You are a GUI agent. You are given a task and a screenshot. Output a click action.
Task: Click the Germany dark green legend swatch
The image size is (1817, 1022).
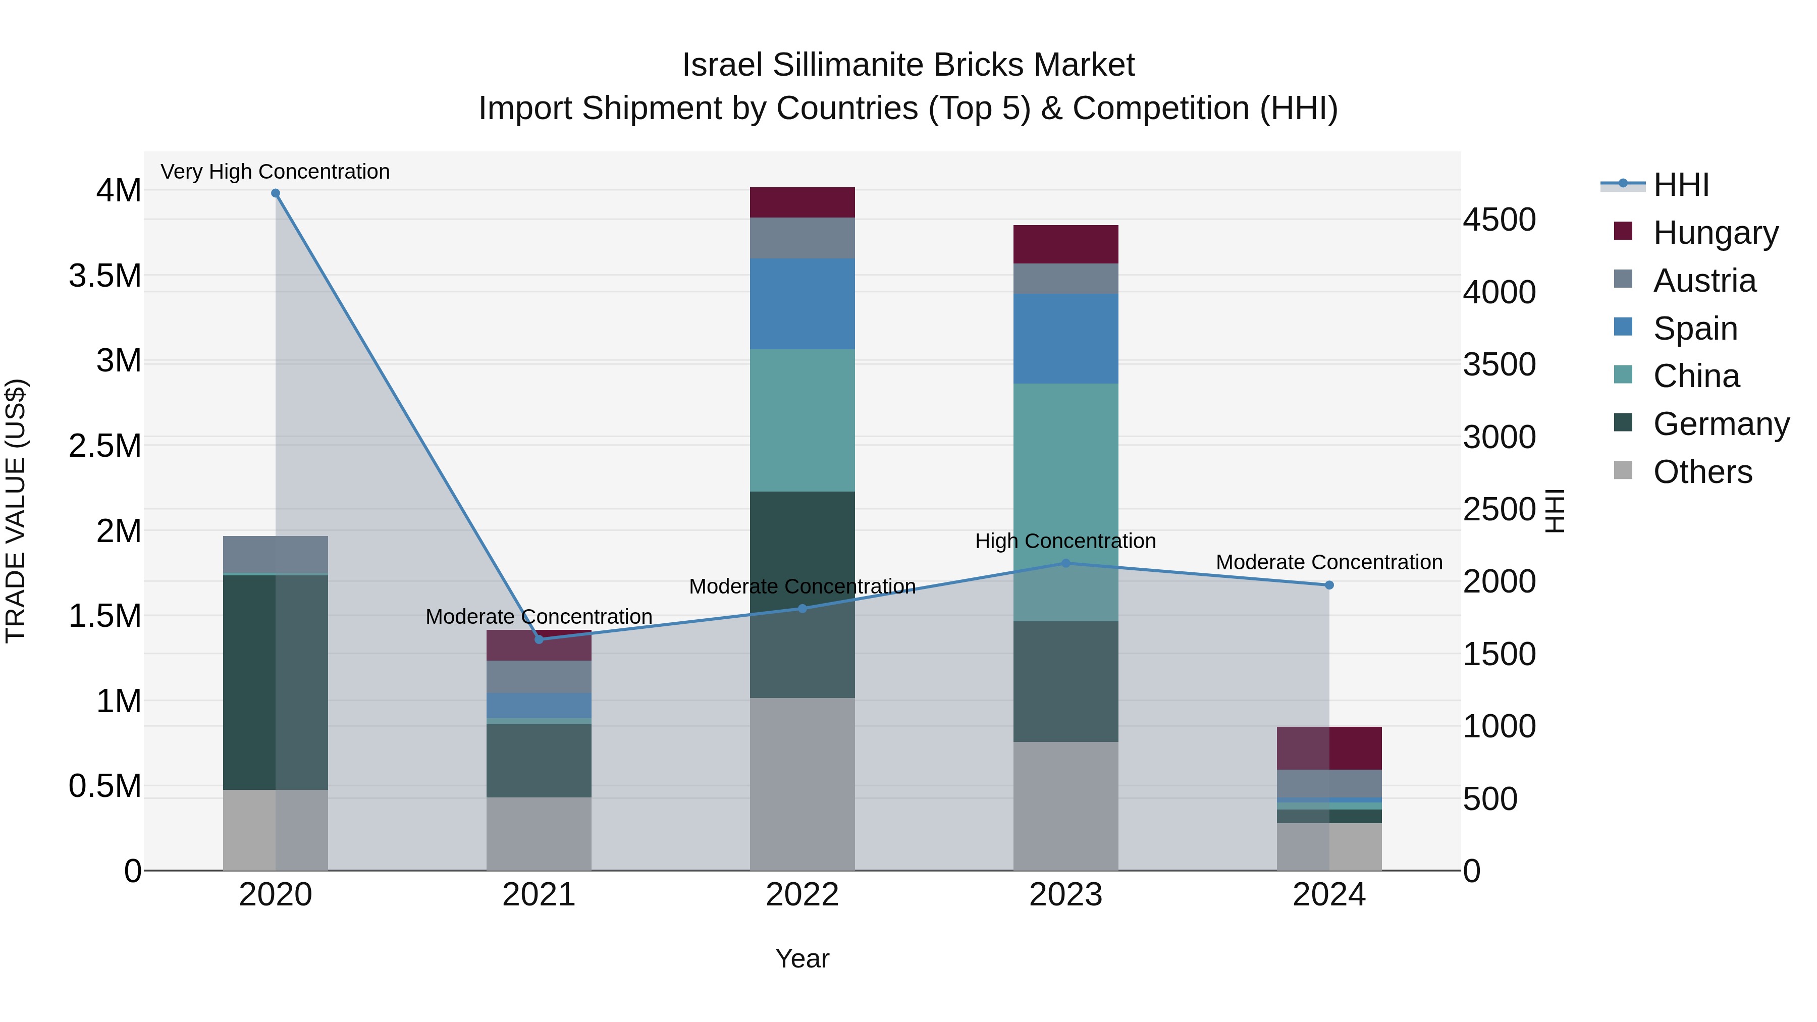click(1623, 422)
